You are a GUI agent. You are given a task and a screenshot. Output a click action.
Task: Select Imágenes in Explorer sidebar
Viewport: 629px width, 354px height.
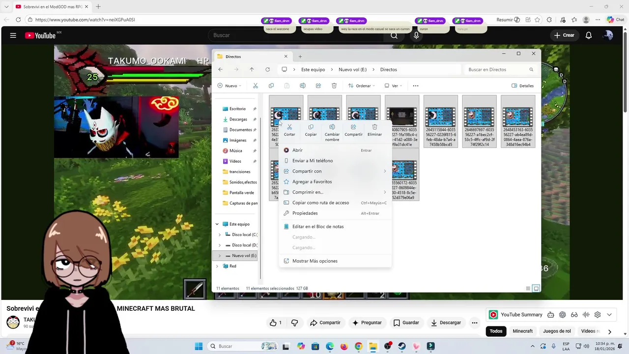pyautogui.click(x=238, y=140)
